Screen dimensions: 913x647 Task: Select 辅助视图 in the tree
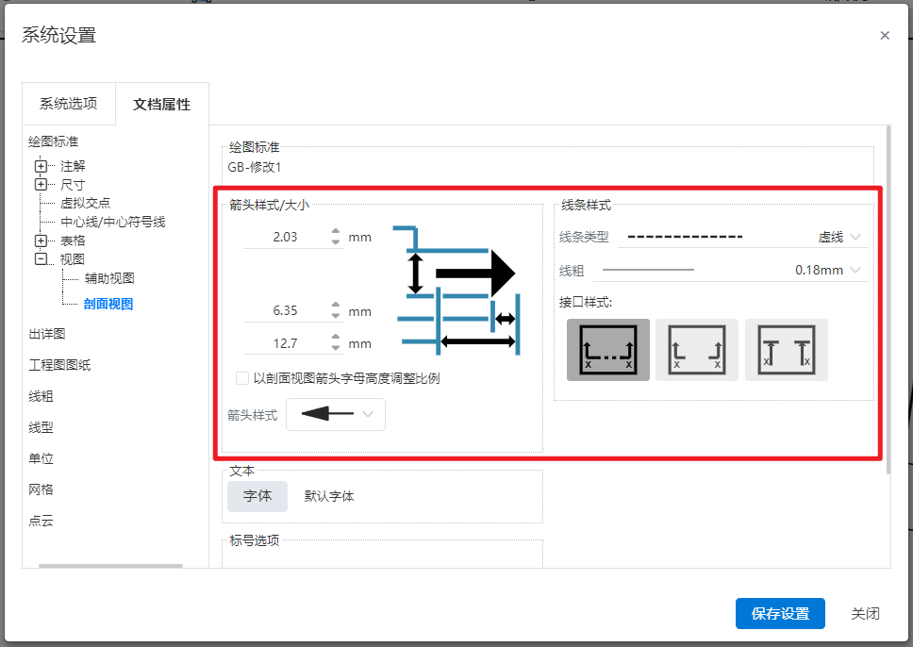[x=109, y=278]
